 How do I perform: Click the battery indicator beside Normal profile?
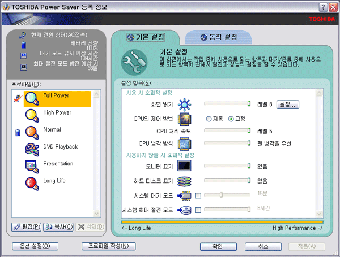point(18,133)
